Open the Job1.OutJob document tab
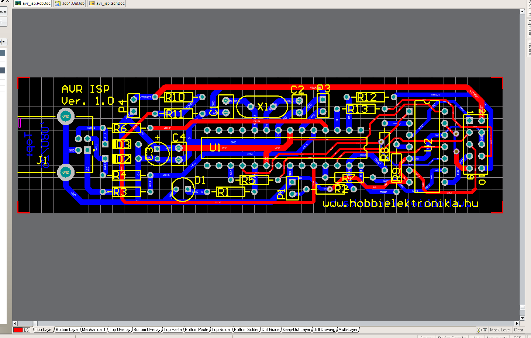Viewport: 531px width, 338px height. click(x=70, y=3)
